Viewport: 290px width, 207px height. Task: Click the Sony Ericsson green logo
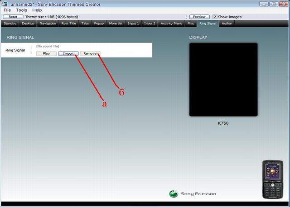click(x=174, y=194)
